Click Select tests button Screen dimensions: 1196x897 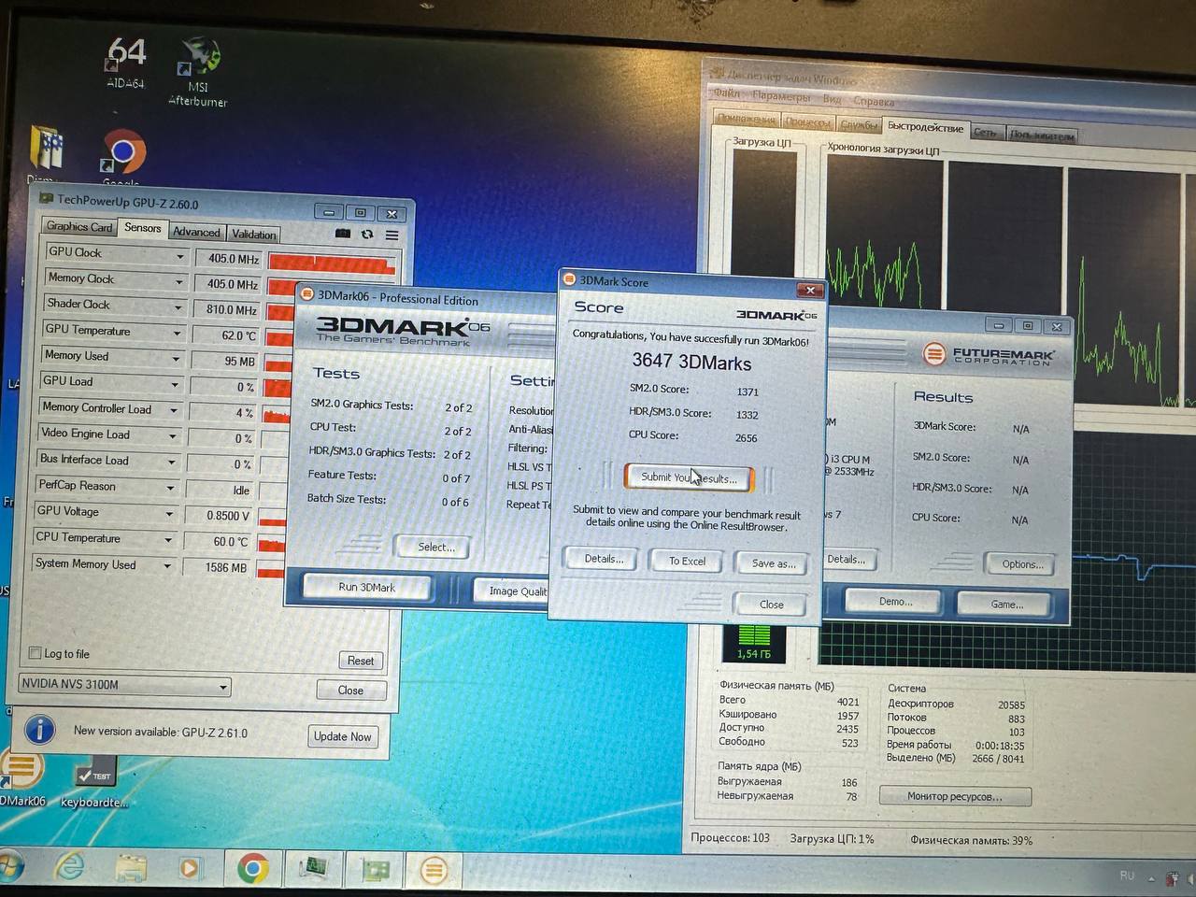point(435,547)
